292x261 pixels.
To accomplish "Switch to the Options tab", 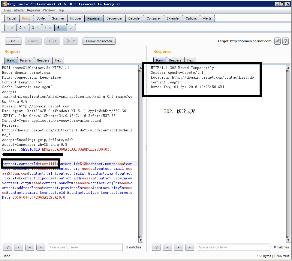I will pos(191,18).
